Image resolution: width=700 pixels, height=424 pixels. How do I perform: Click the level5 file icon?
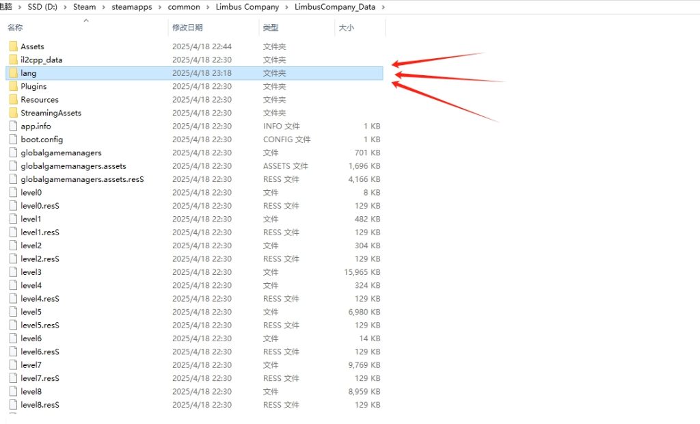tap(14, 312)
